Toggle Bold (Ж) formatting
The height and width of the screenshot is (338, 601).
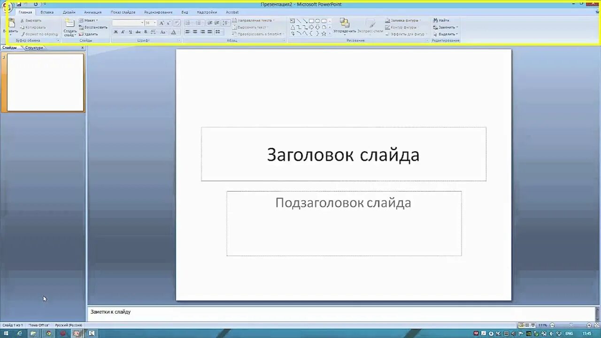tap(116, 32)
